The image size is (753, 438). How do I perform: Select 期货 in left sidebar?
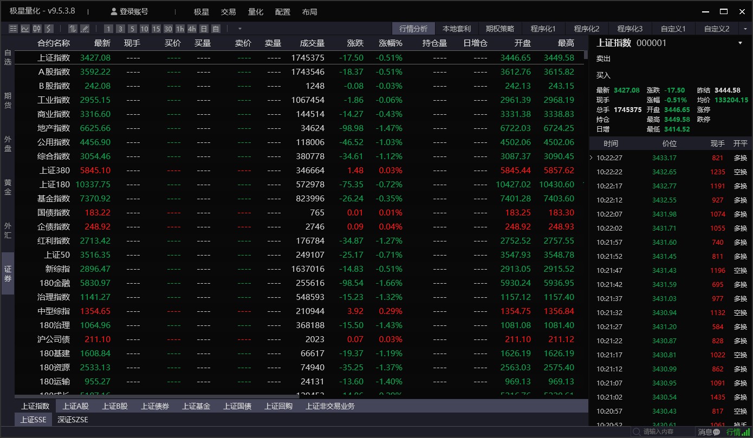8,100
